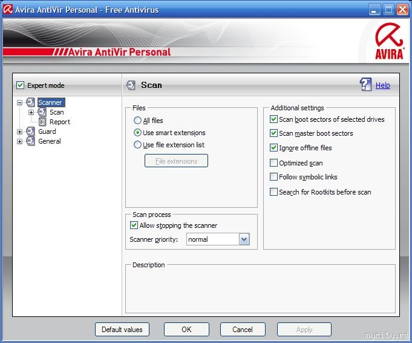Click the Avira umbrella logo in title bar

(8, 10)
